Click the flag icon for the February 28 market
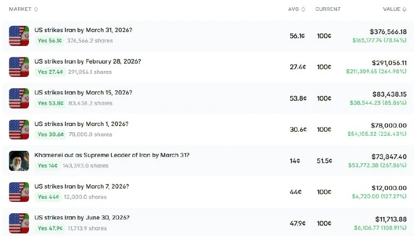The image size is (414, 236). coord(19,67)
